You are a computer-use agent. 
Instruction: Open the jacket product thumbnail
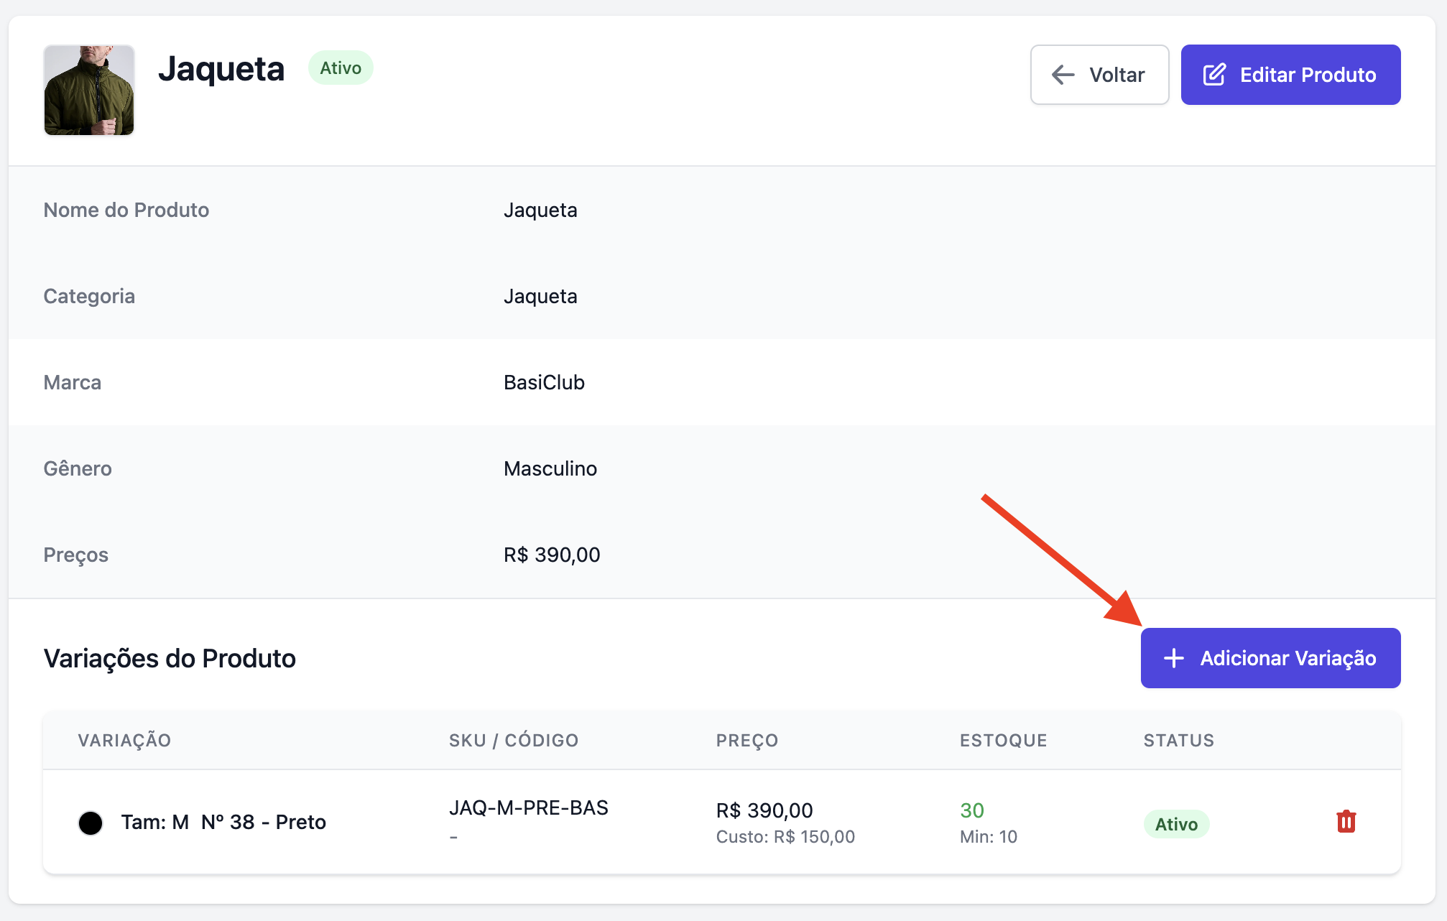point(89,91)
